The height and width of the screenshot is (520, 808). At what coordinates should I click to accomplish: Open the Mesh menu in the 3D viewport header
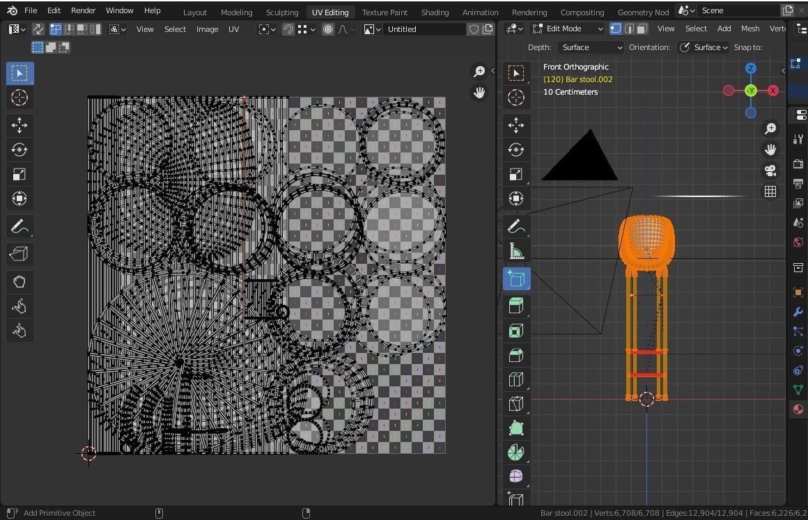pos(750,29)
